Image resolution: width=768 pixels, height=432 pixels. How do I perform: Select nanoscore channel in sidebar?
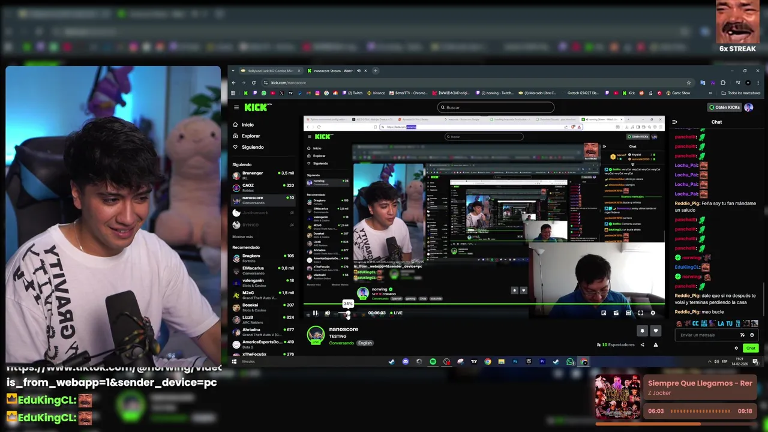pos(263,200)
